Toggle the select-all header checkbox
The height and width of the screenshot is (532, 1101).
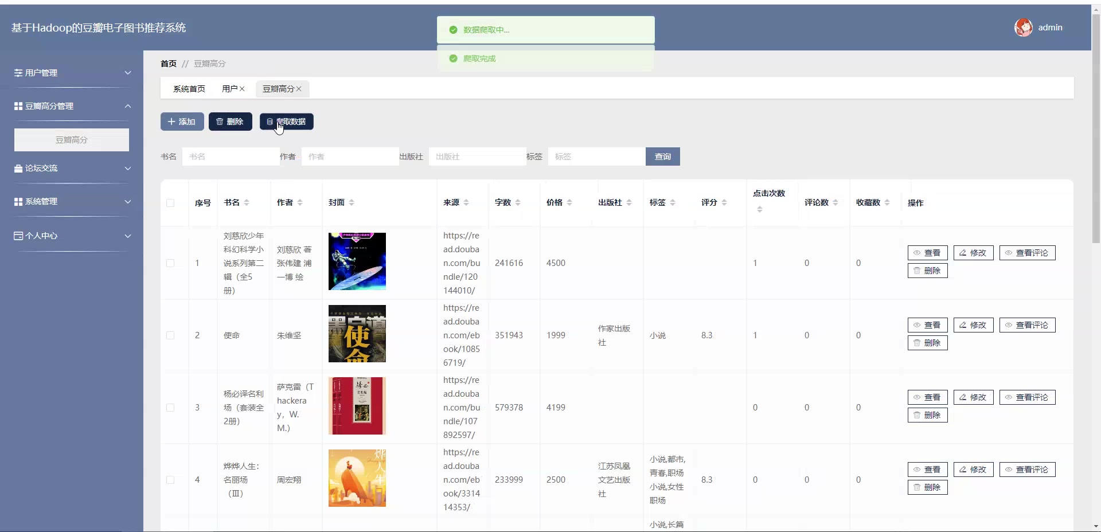pos(170,203)
